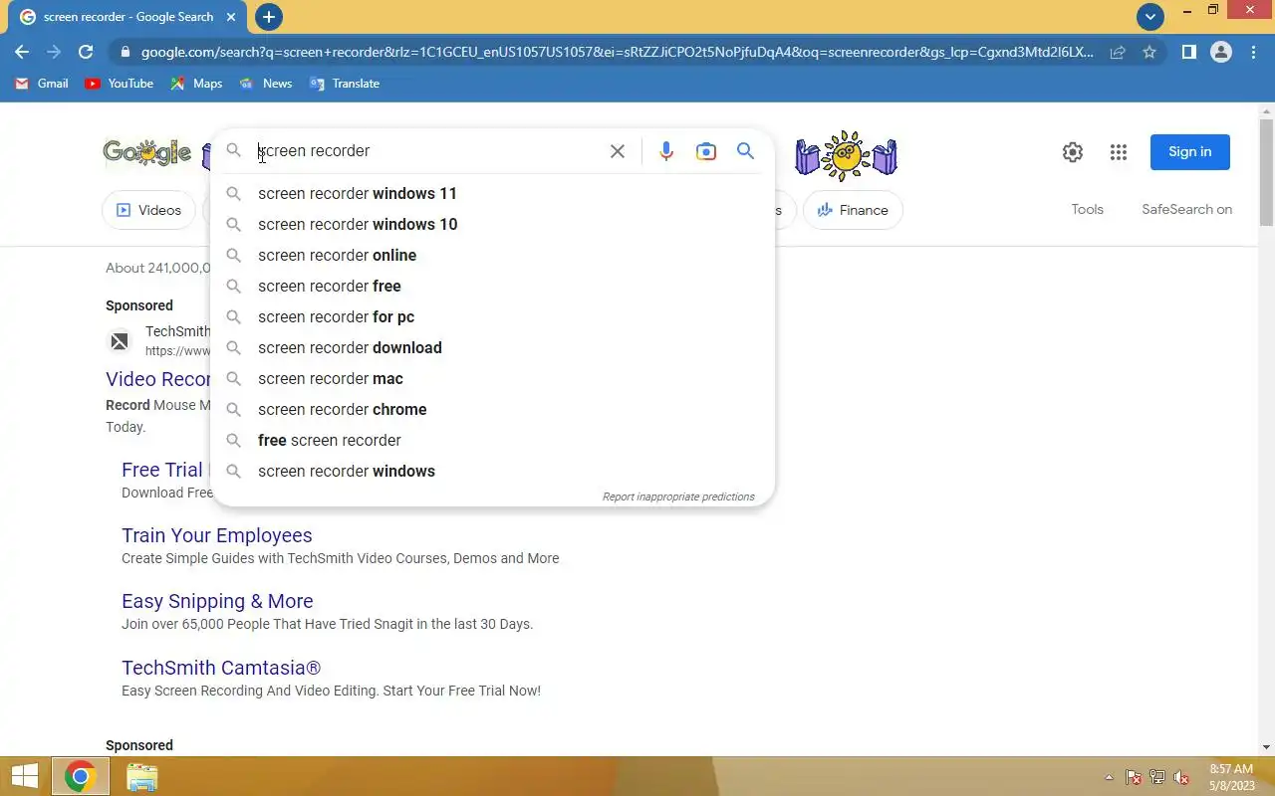This screenshot has width=1275, height=796.
Task: Filter results by Finance
Action: 853,210
